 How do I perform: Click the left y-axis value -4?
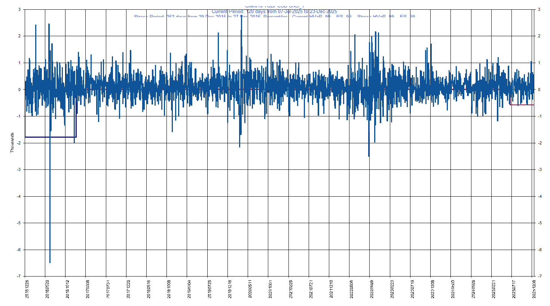(x=18, y=196)
